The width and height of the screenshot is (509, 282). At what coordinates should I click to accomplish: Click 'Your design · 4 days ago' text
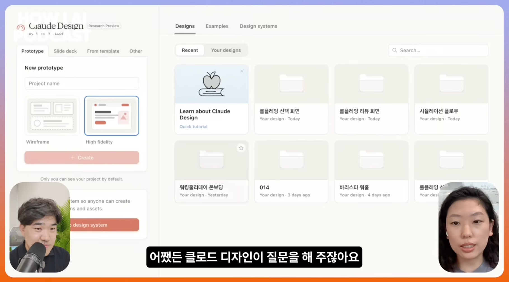click(x=365, y=195)
